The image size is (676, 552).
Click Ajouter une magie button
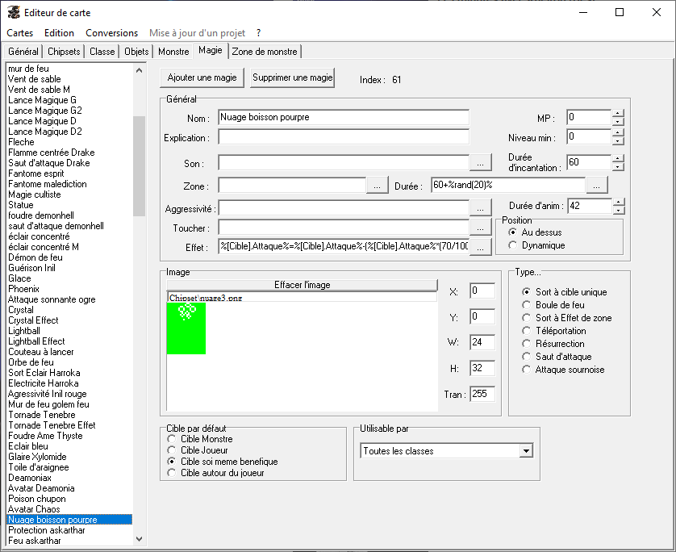202,78
